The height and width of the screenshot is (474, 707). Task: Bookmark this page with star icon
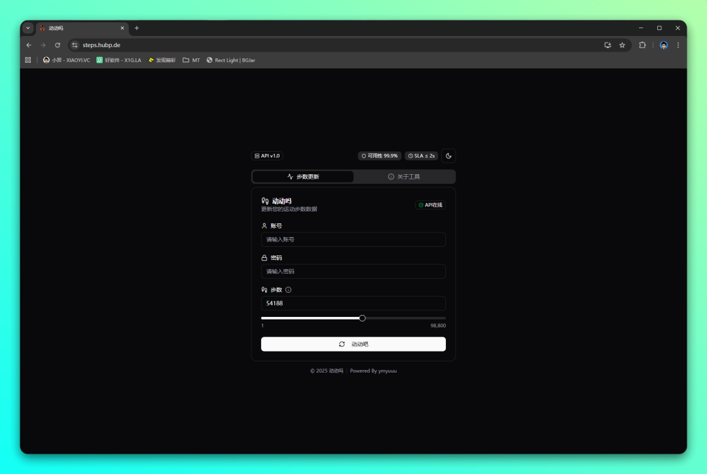tap(623, 45)
